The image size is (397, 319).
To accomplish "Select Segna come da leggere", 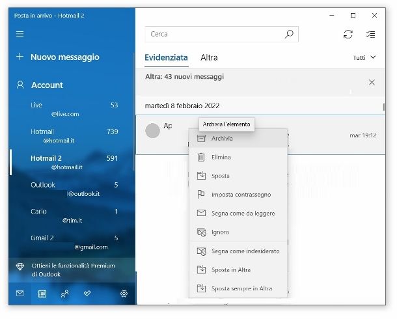I will (x=238, y=213).
